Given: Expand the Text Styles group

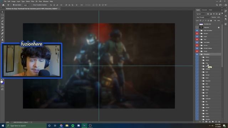Looking at the screenshot, I should coord(199,42).
